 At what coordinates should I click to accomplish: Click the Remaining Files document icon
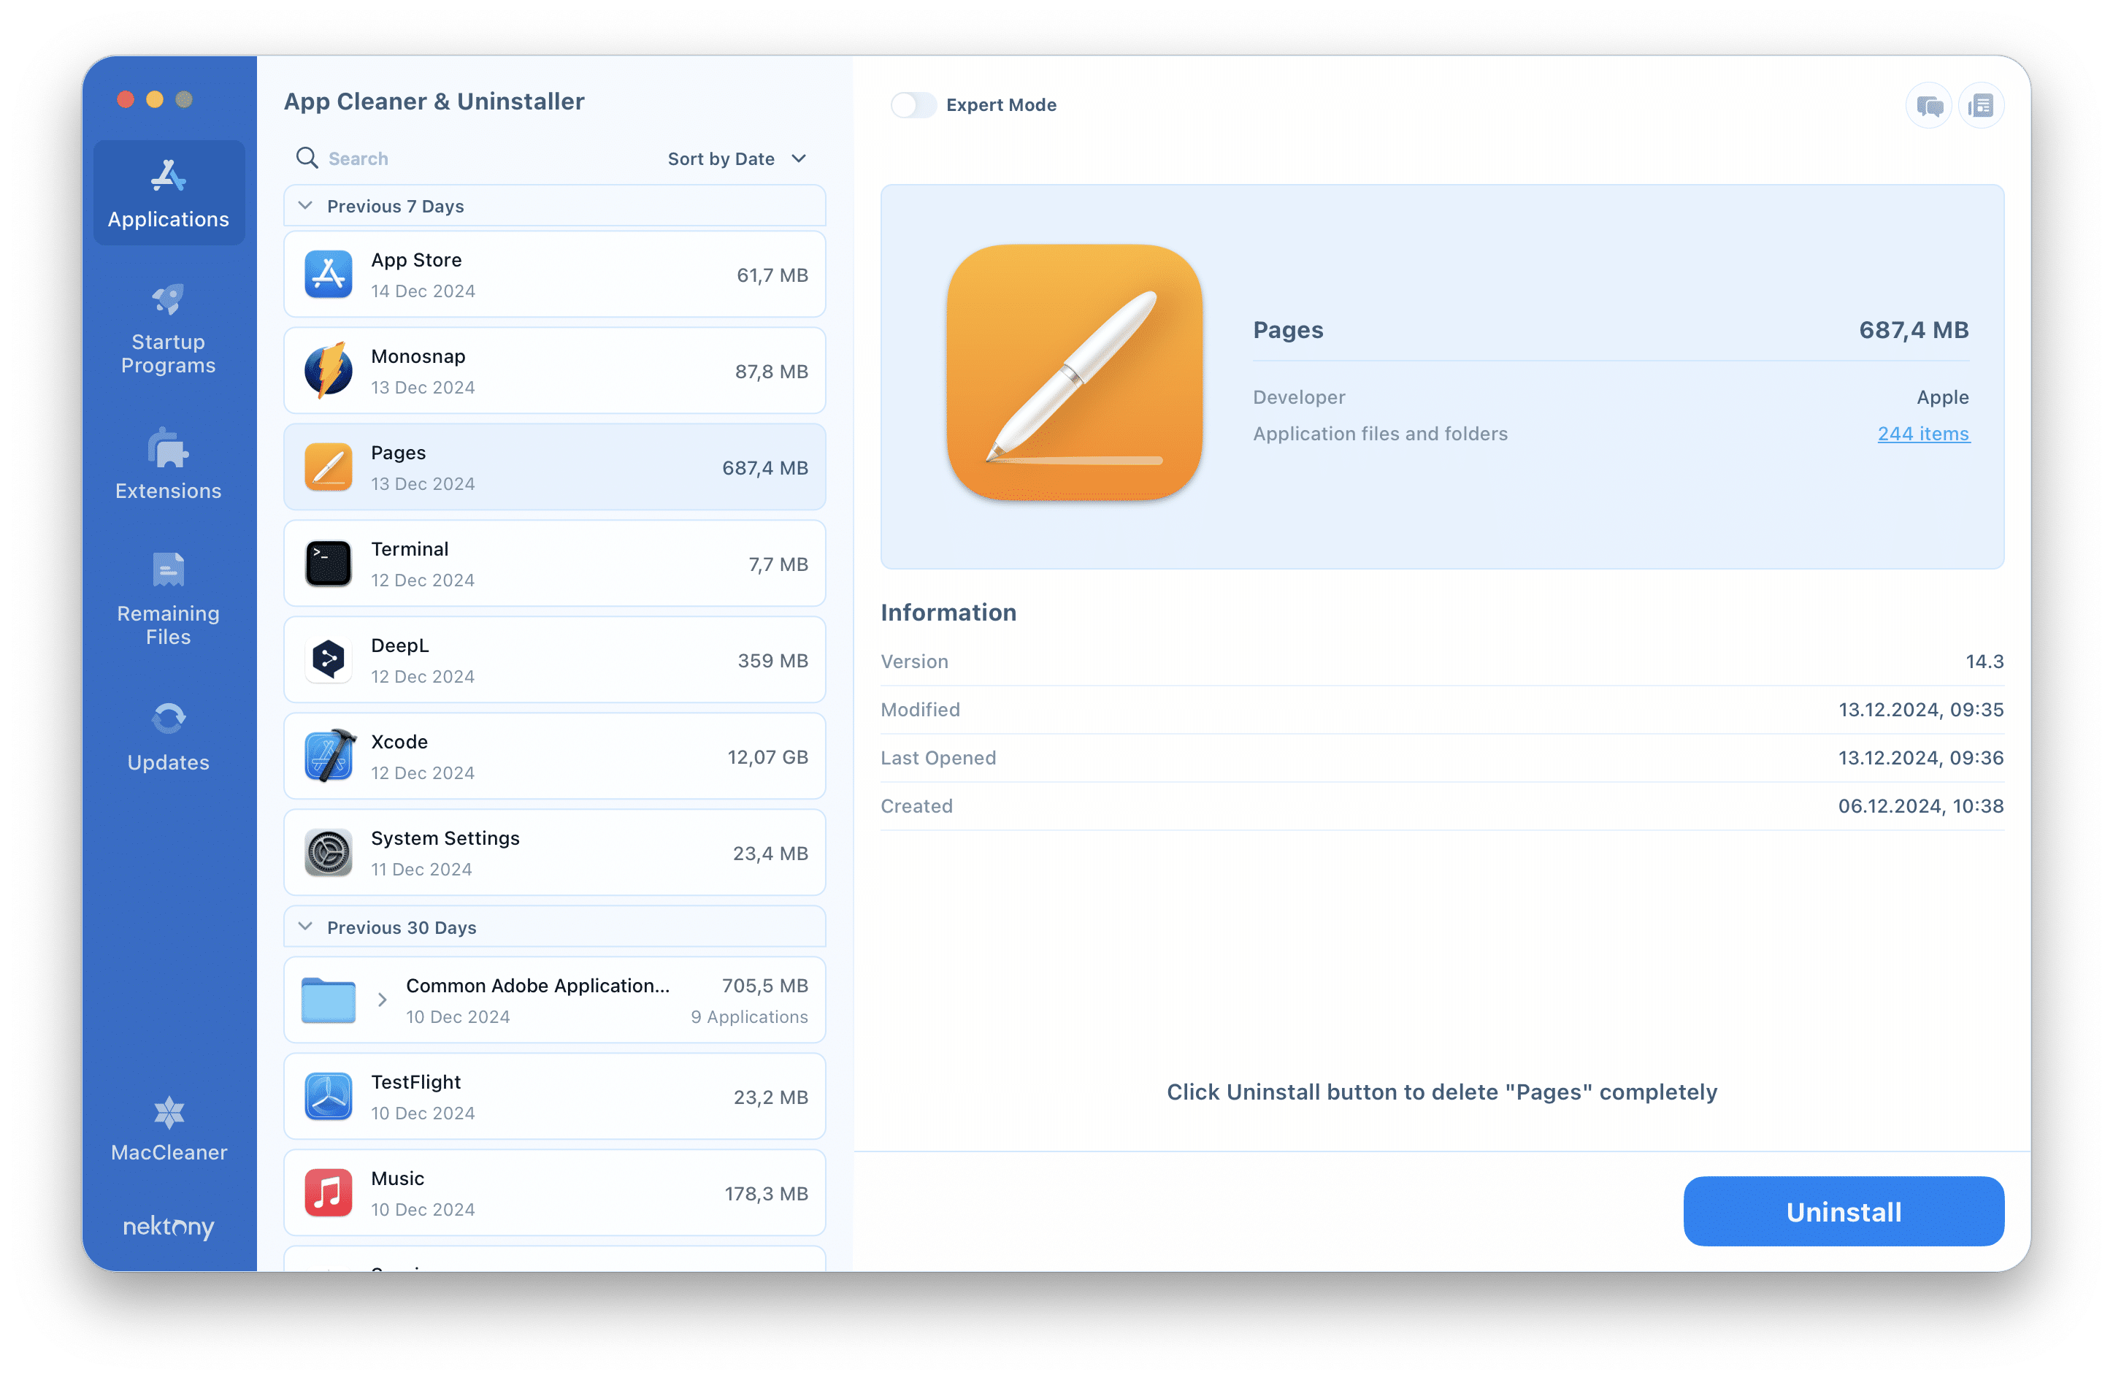coord(168,570)
